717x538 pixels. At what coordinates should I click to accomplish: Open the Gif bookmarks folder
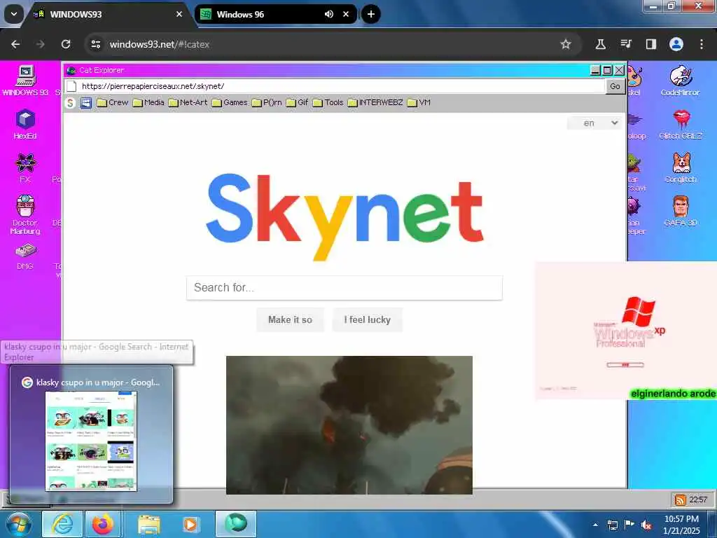point(297,103)
